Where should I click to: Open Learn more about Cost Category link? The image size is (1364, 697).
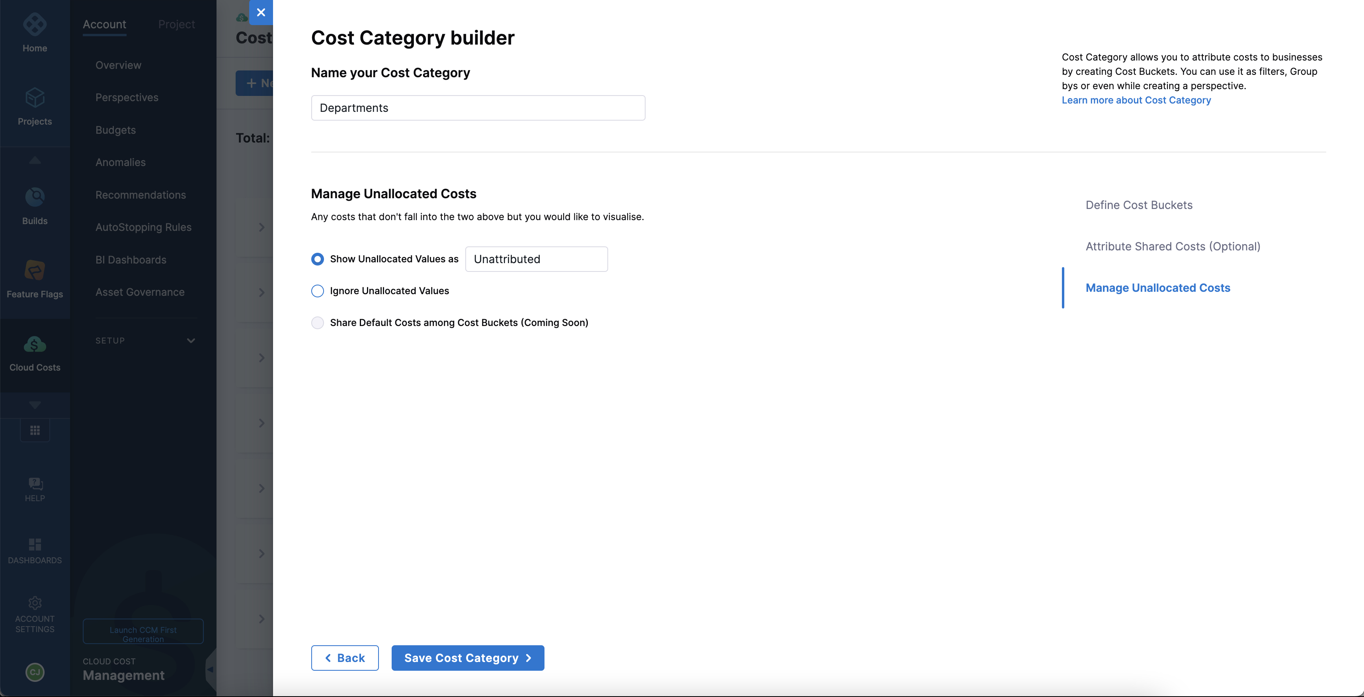[1136, 100]
